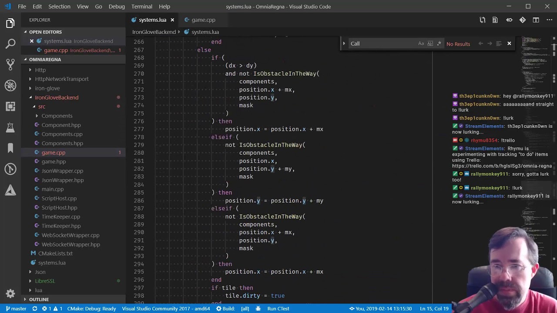557x313 pixels.
Task: Open the More Actions ellipsis menu
Action: pyautogui.click(x=549, y=20)
